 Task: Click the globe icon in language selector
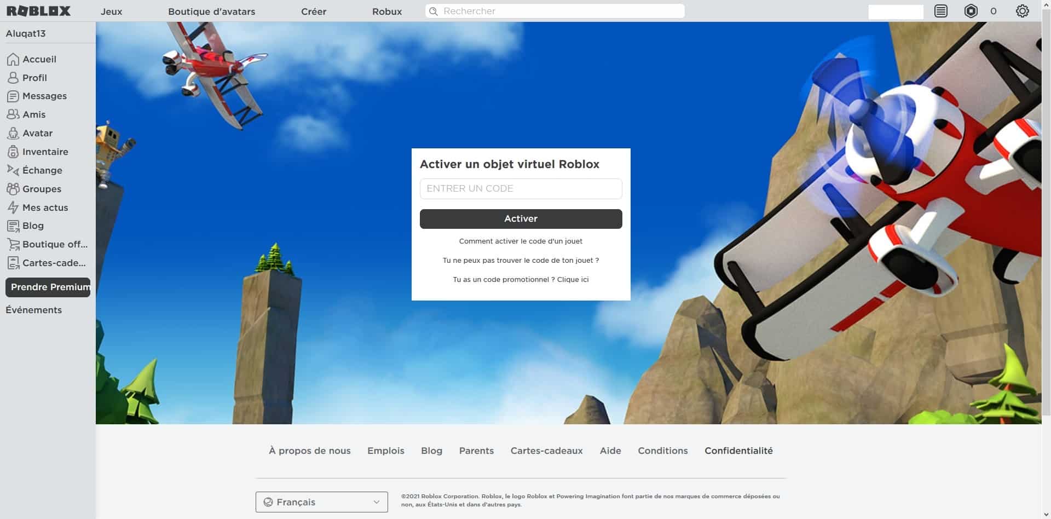[268, 502]
